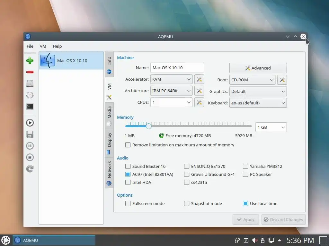
Task: Select Mac OS X 10.10 in VM list
Action: [x=71, y=61]
